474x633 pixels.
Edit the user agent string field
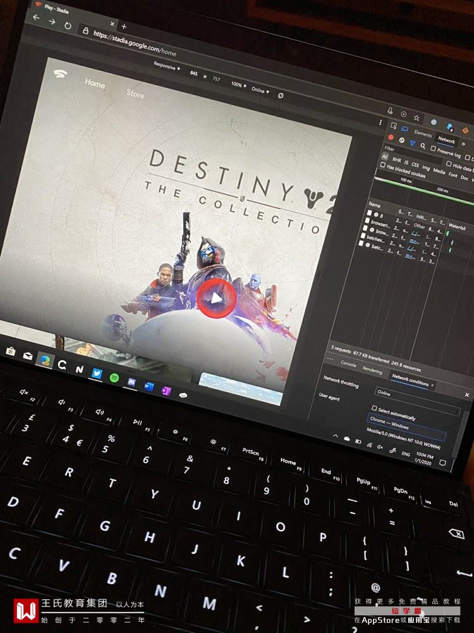pyautogui.click(x=403, y=439)
